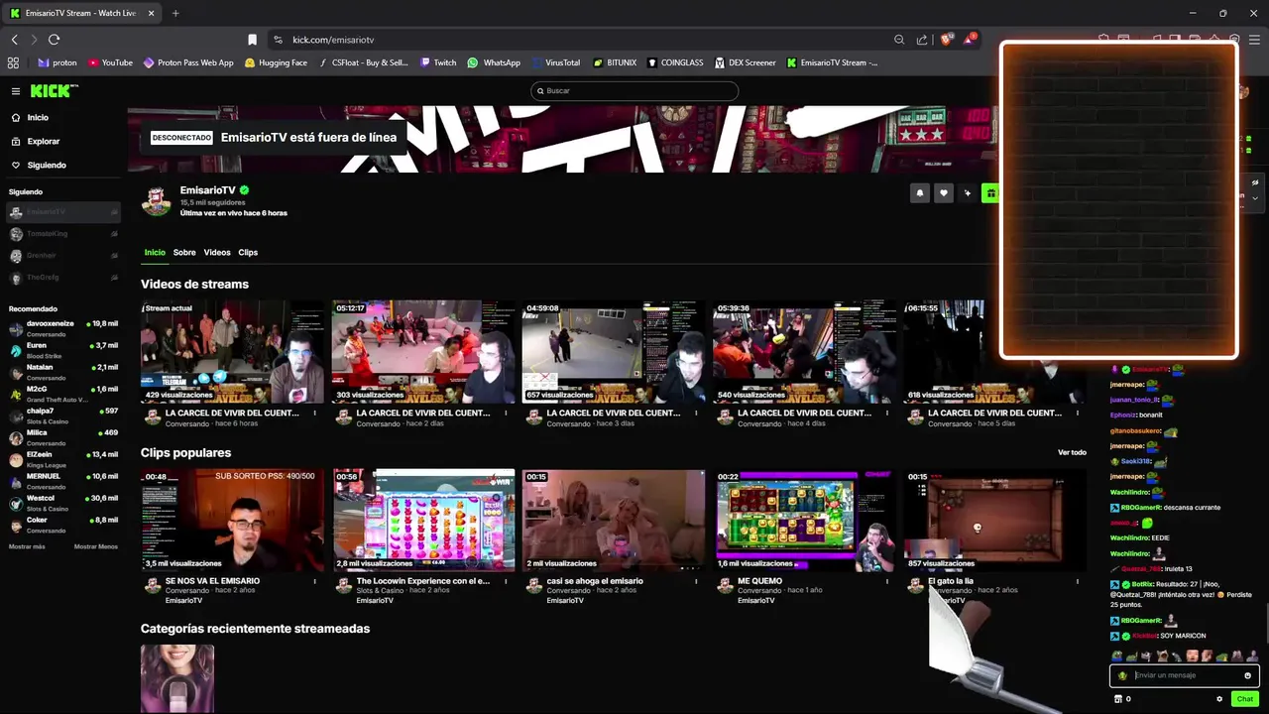The width and height of the screenshot is (1269, 714).
Task: Click the heart follow button
Action: pyautogui.click(x=944, y=193)
